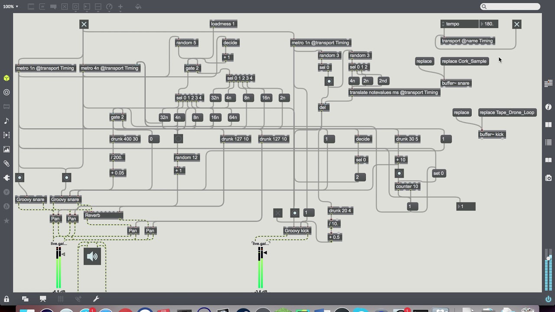The width and height of the screenshot is (555, 312).
Task: Toggle the patcher lock icon
Action: (x=7, y=299)
